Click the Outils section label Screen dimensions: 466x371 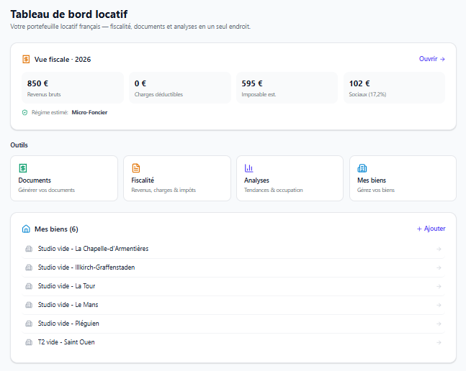(19, 145)
